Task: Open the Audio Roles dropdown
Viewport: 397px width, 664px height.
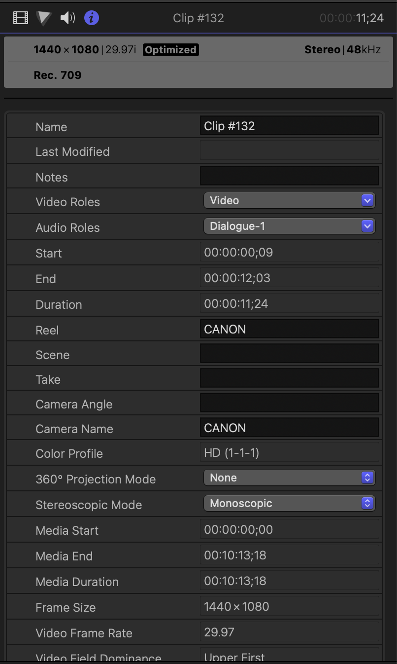Action: coord(289,226)
